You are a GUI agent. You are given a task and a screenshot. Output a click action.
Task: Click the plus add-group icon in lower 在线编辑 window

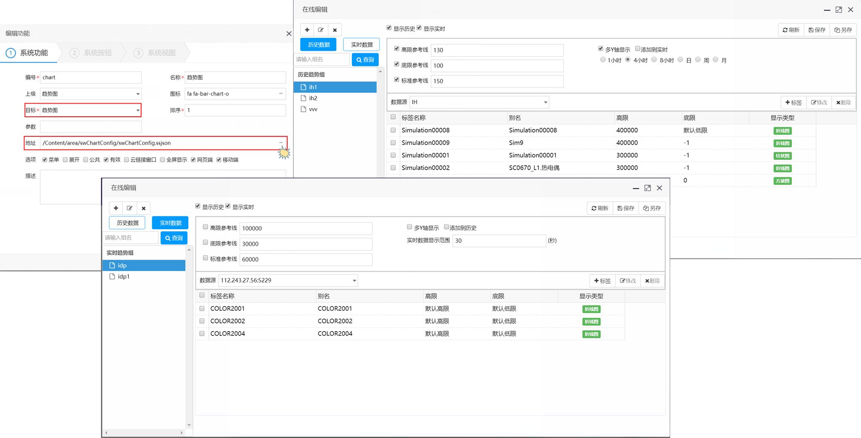116,208
